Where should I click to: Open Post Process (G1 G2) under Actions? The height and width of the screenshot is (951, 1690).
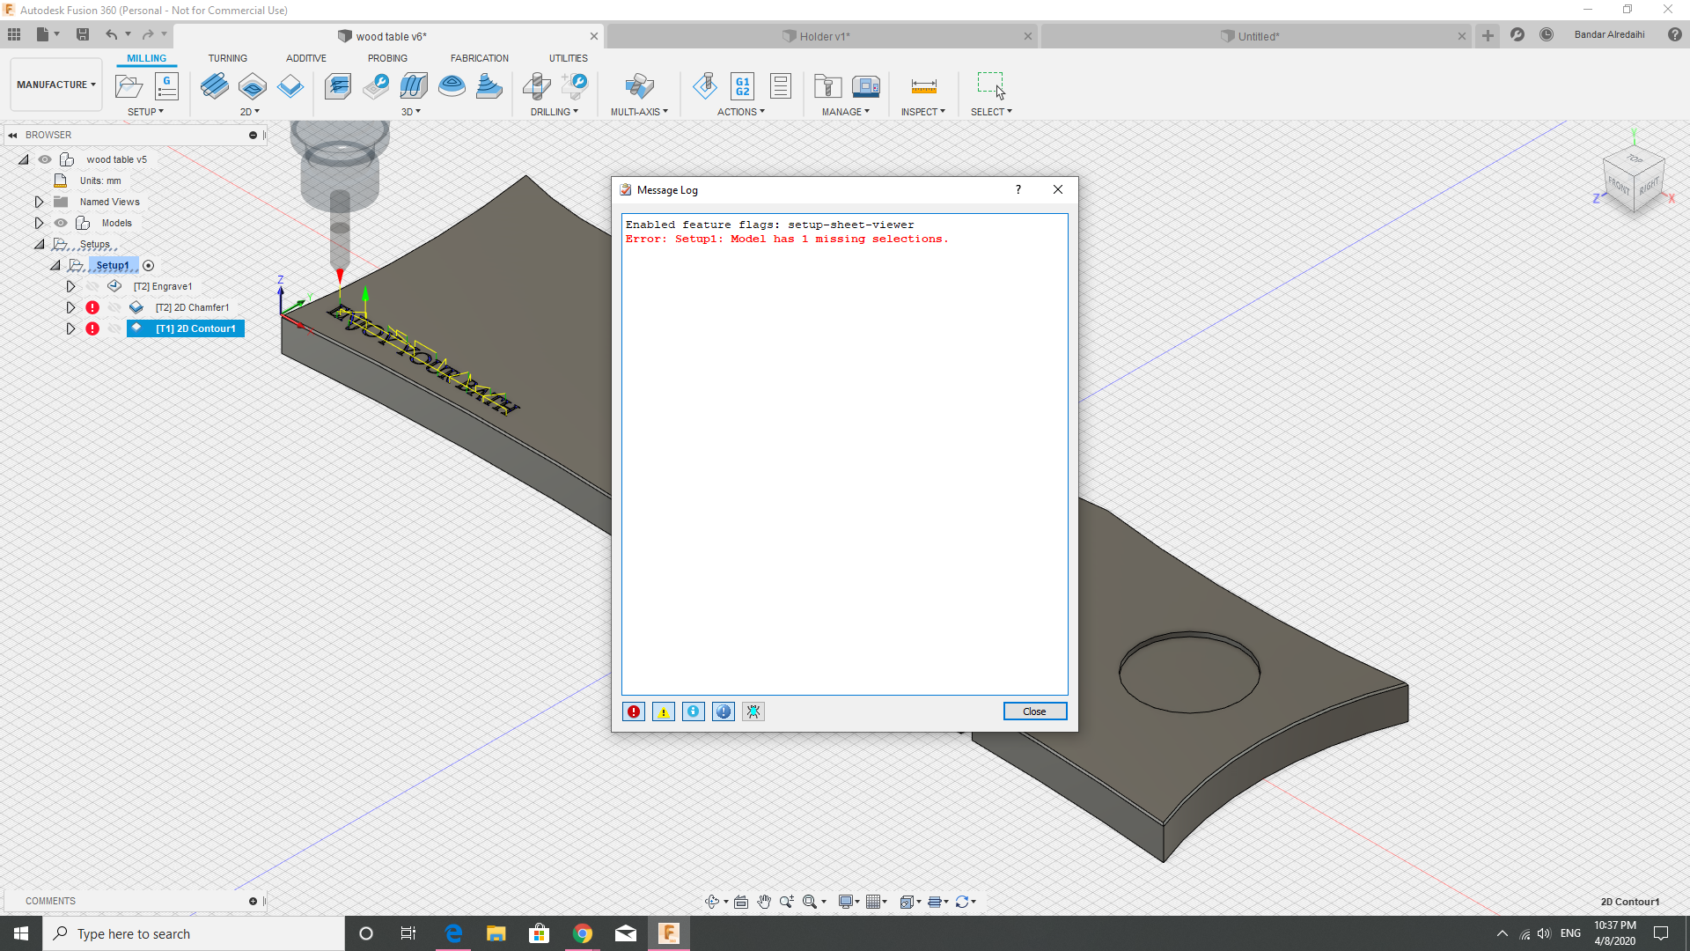[x=742, y=86]
